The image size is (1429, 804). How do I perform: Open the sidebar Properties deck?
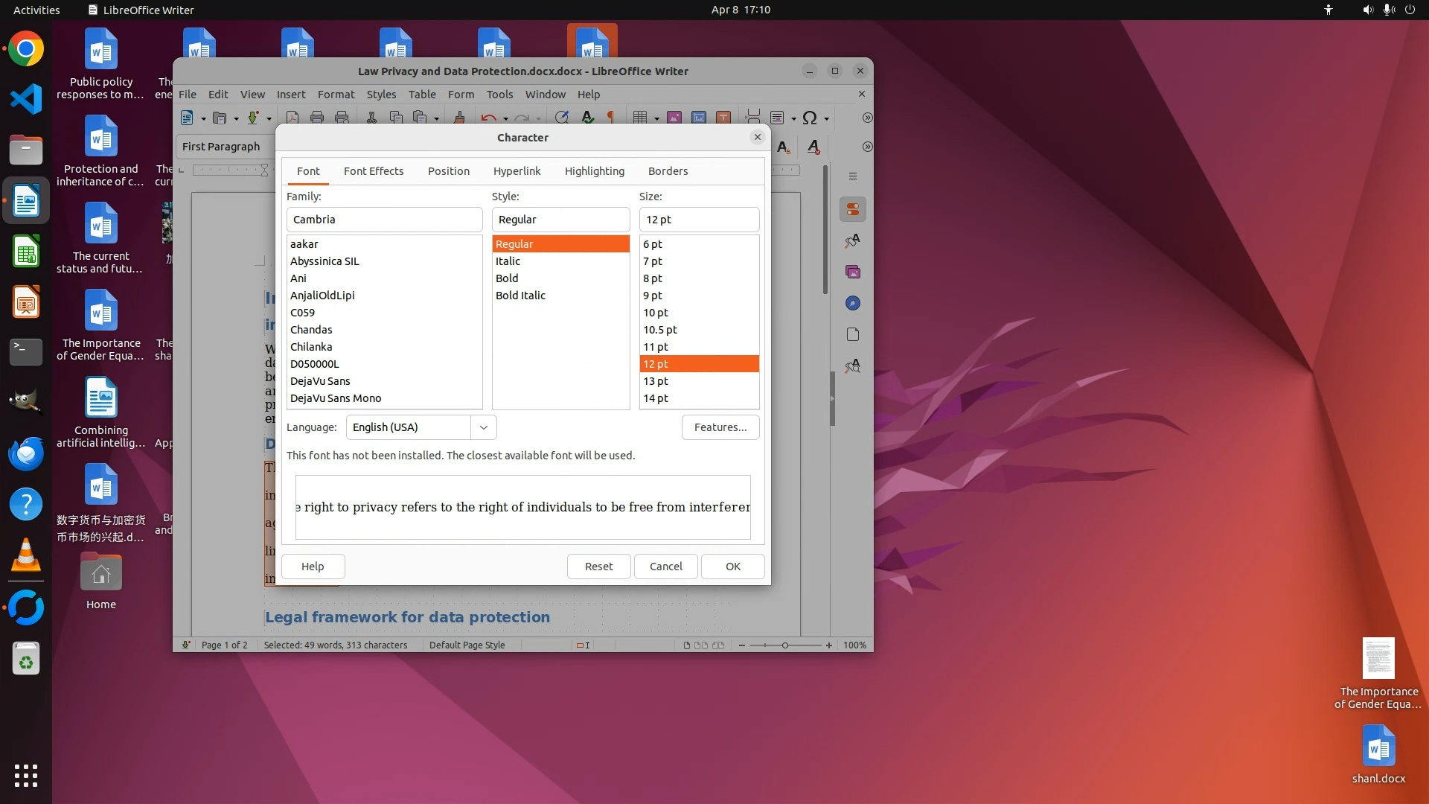853,209
